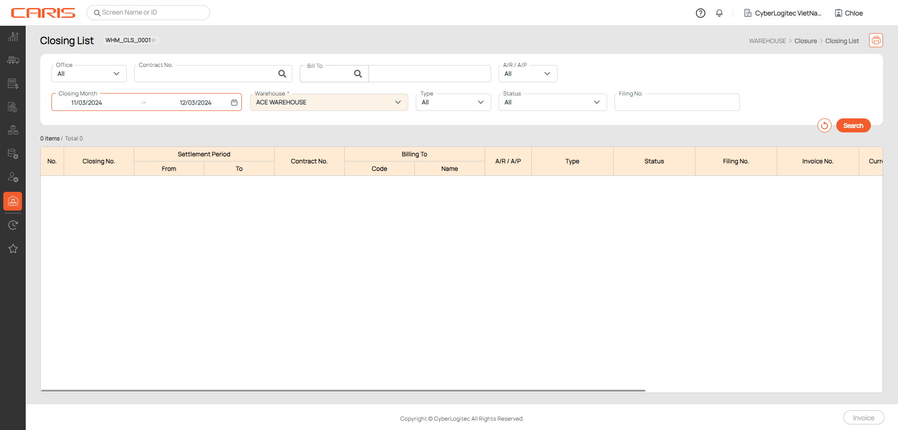
Task: Click Closure in the breadcrumb
Action: coord(805,41)
